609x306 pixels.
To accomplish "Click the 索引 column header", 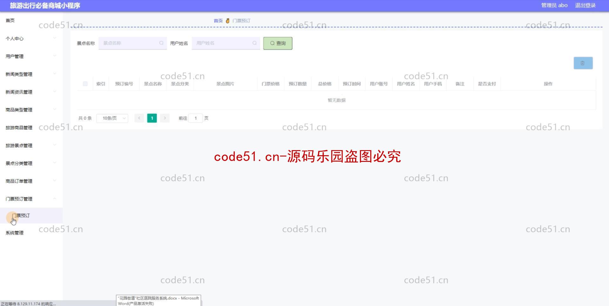I will 101,84.
